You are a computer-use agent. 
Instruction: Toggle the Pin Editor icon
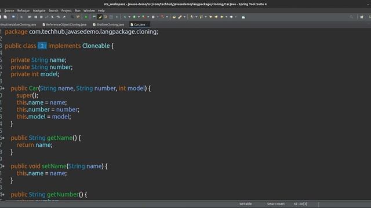[243, 17]
